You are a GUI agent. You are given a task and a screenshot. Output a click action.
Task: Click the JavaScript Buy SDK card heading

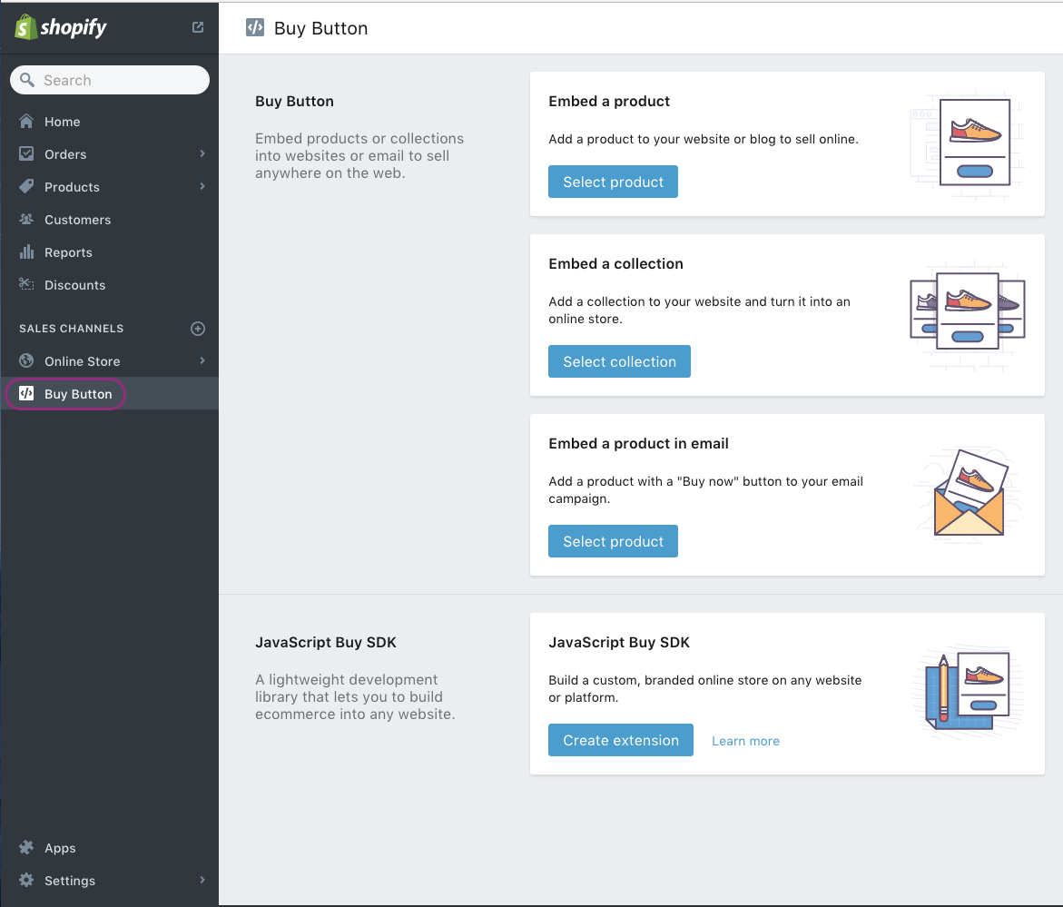619,643
